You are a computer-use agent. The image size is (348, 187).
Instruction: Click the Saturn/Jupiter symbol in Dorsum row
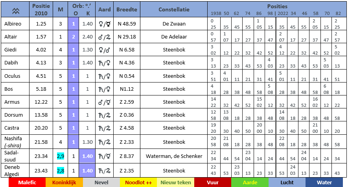[x=104, y=115]
